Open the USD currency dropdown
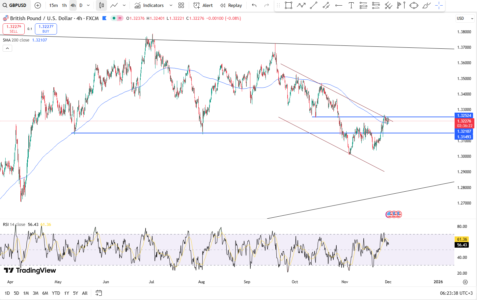Viewport: 477px width, 300px height. coord(465,18)
